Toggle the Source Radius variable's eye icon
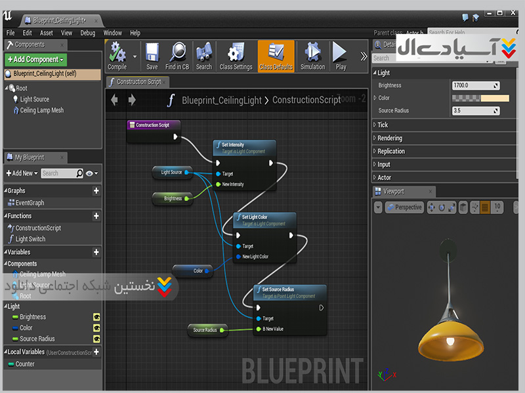The width and height of the screenshot is (525, 393). [x=96, y=339]
